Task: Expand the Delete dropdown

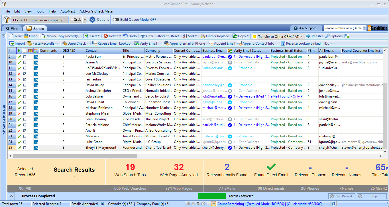Action: 120,36
